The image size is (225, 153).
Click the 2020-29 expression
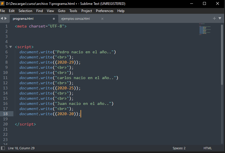pyautogui.click(x=65, y=62)
